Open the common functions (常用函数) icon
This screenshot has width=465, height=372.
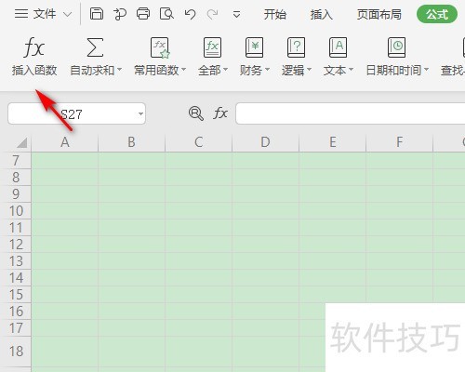160,47
